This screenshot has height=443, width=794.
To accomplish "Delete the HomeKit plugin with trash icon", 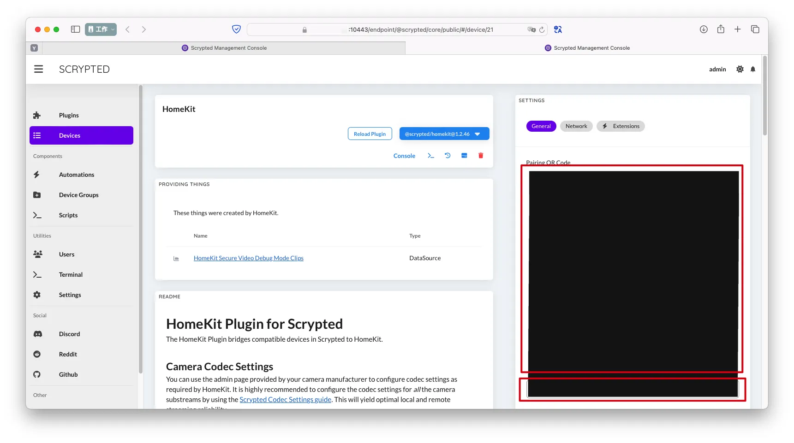I will click(x=481, y=156).
